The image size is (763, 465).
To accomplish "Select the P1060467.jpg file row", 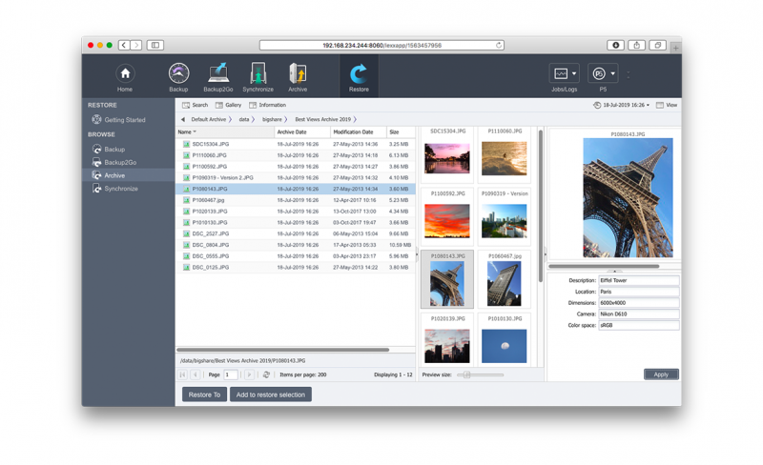I will tap(296, 200).
